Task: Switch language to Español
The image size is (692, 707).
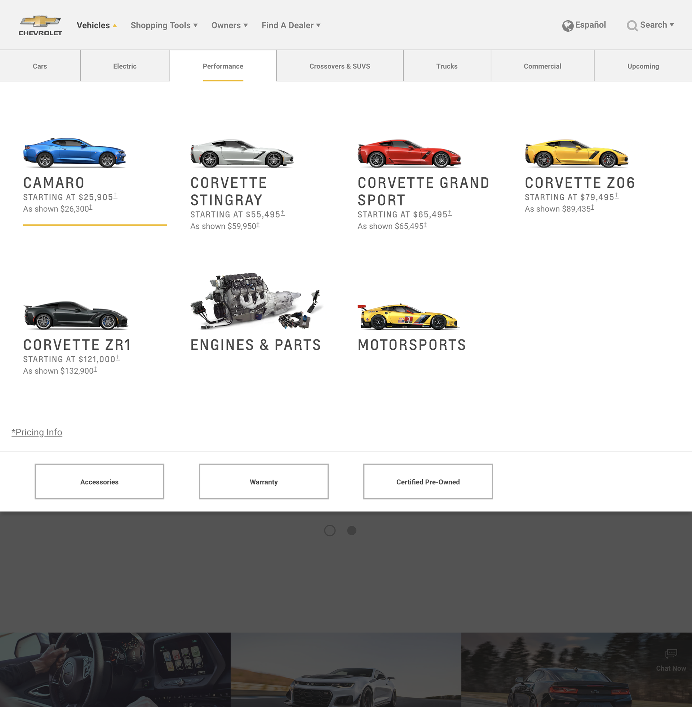Action: [x=590, y=25]
